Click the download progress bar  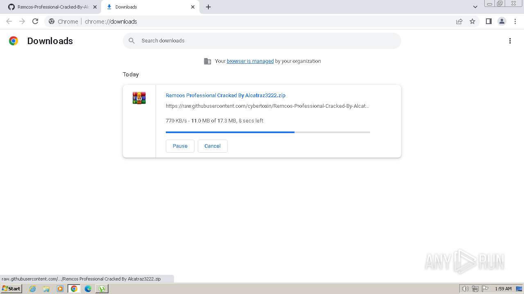(x=268, y=132)
